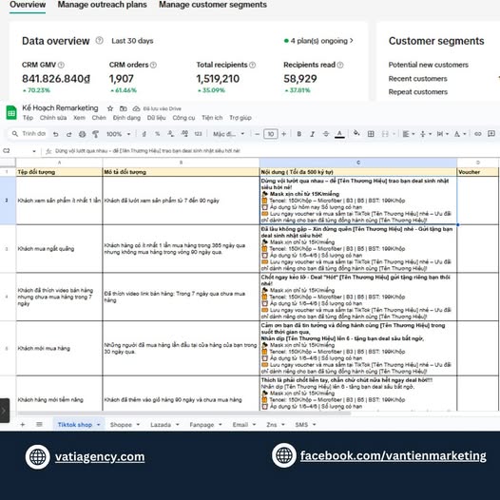Select column C header
Screen dimensions: 500x500
point(358,163)
